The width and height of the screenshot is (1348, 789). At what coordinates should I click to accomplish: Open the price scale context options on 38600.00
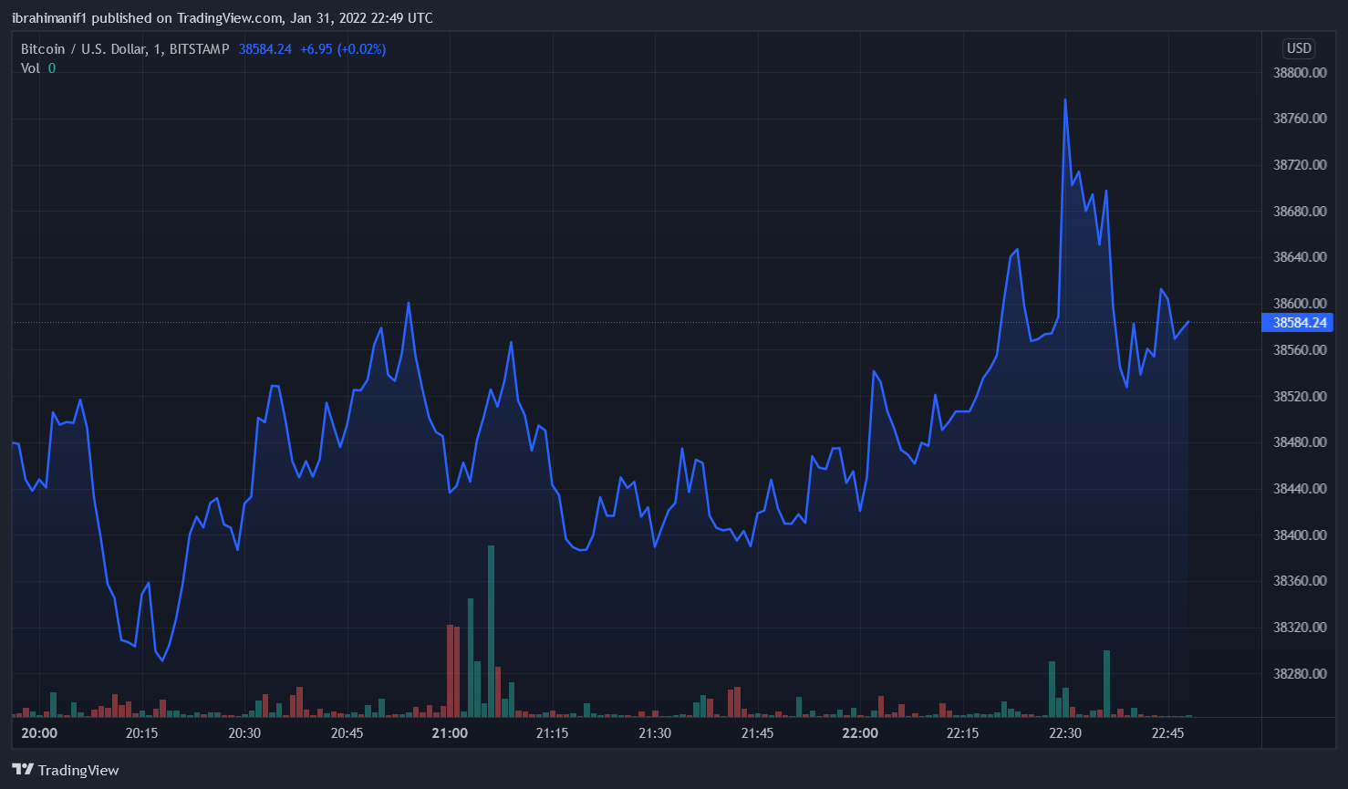pyautogui.click(x=1299, y=303)
